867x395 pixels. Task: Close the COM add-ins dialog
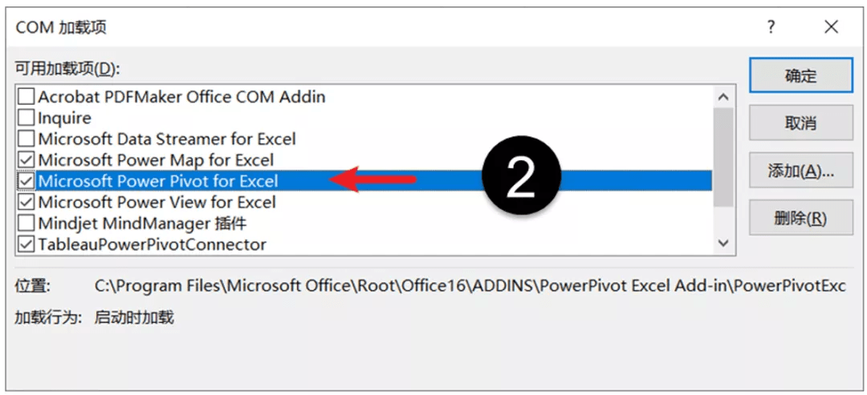[x=831, y=27]
